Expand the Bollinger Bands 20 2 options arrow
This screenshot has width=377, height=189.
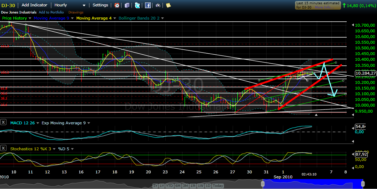click(162, 18)
